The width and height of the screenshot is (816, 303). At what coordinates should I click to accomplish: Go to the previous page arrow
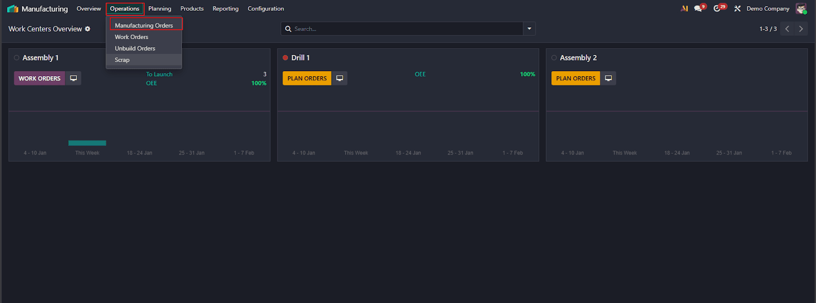pyautogui.click(x=787, y=29)
